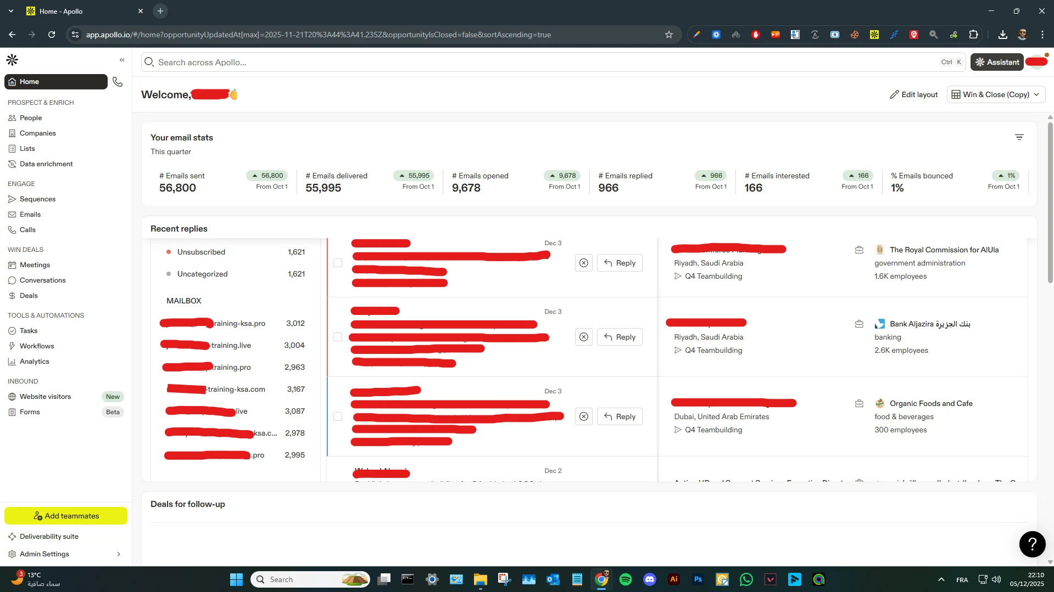Click briefcase icon beside Bank Aljazira
The image size is (1054, 592).
point(860,324)
